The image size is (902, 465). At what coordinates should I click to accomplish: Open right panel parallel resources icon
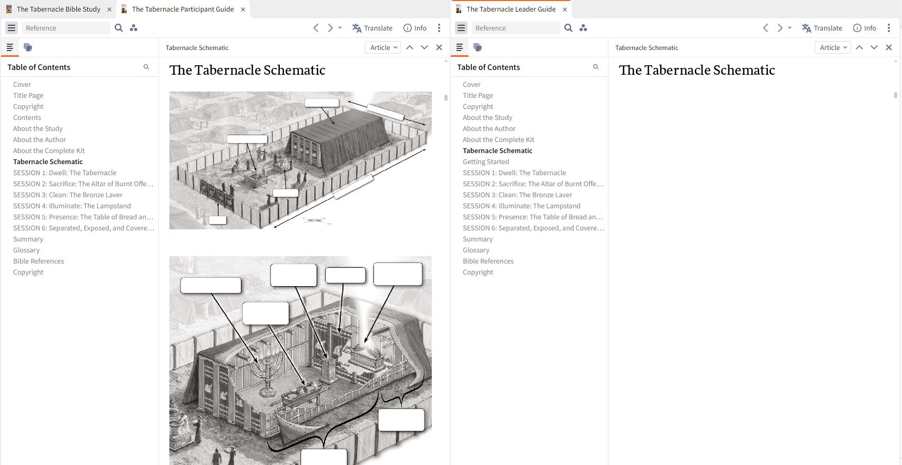(583, 28)
